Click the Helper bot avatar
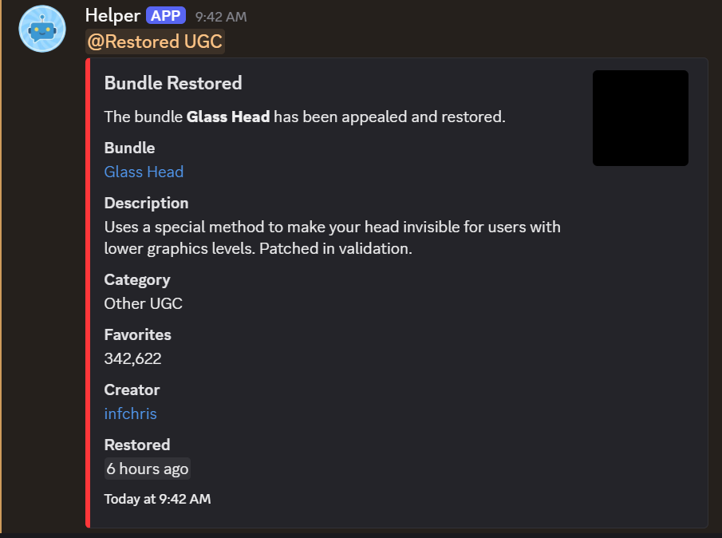The image size is (722, 538). pos(42,29)
